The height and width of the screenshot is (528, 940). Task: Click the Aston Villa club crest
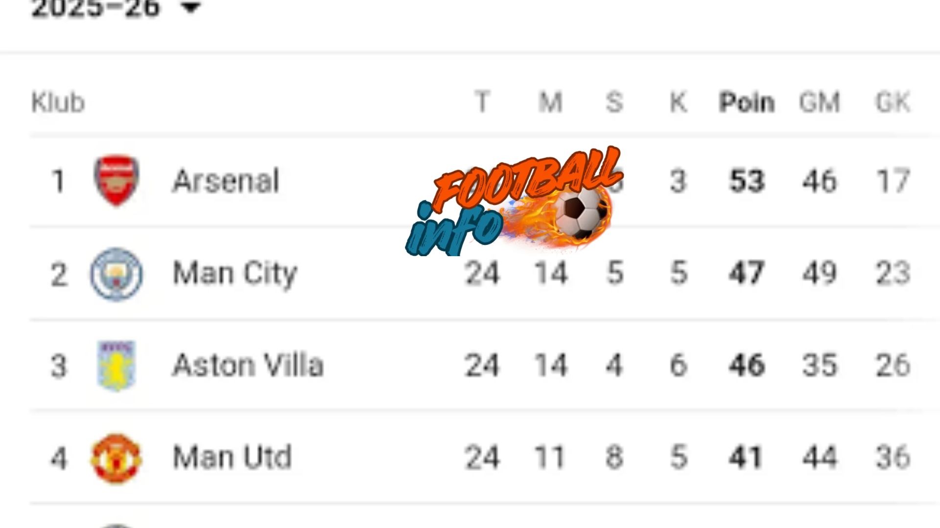click(x=116, y=365)
